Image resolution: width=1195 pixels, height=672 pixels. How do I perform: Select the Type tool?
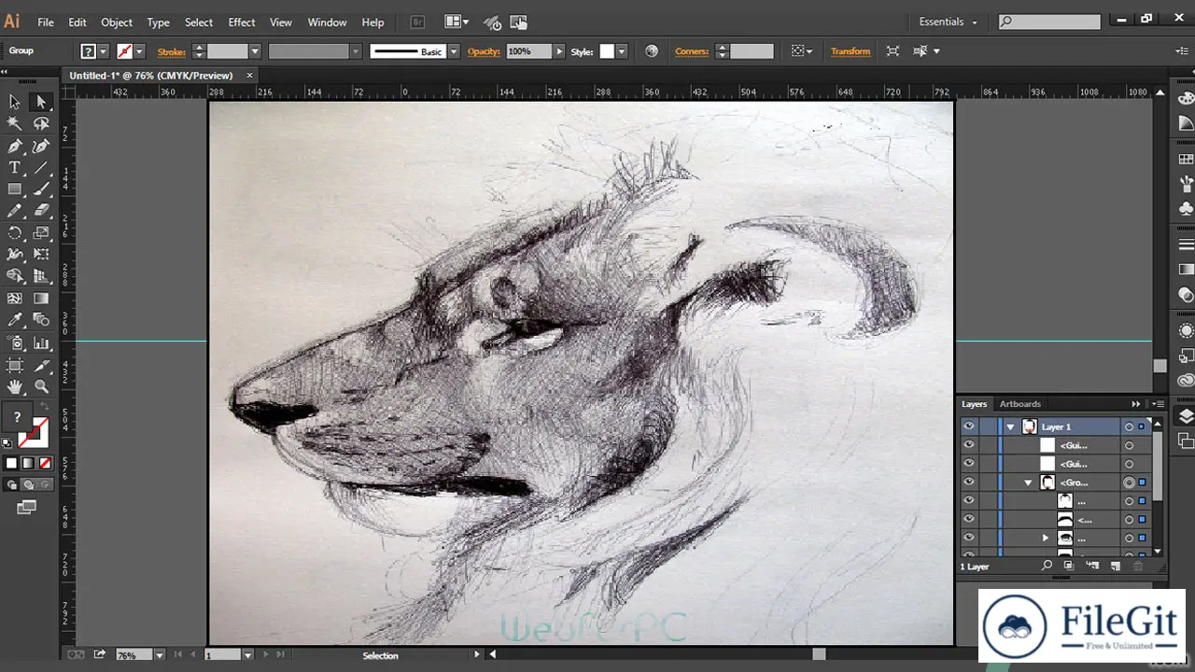pos(15,168)
